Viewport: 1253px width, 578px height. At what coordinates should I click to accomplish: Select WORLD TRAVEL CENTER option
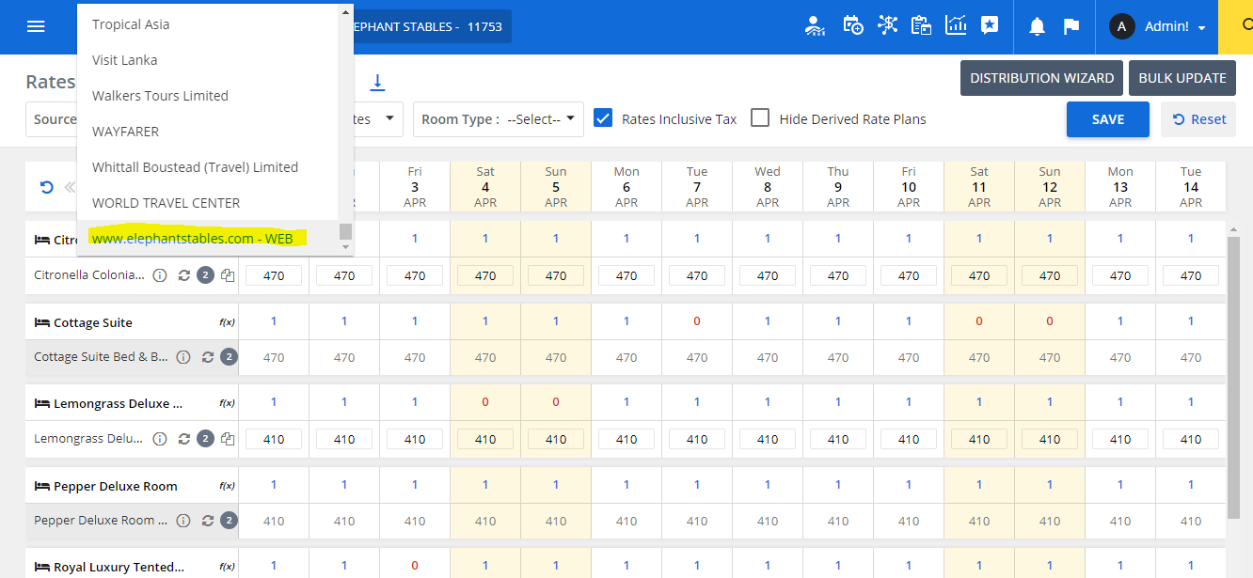(166, 203)
